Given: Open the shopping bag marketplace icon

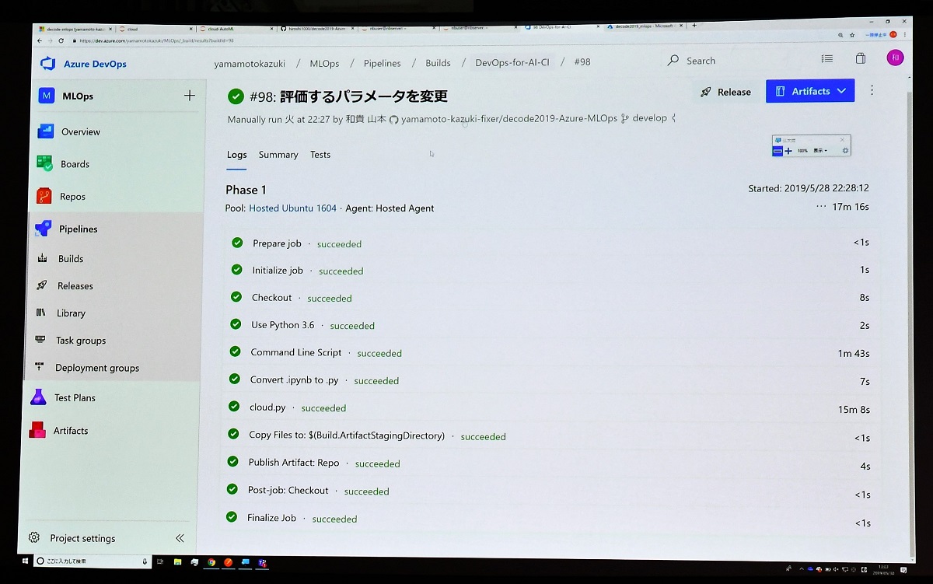Looking at the screenshot, I should click(861, 58).
